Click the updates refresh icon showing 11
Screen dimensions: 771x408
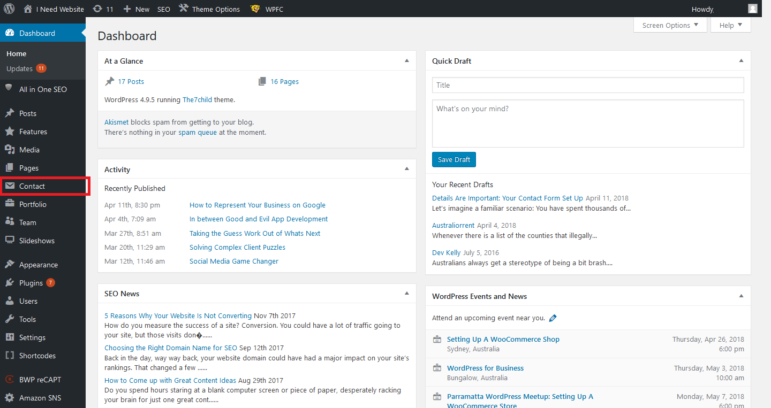point(97,9)
